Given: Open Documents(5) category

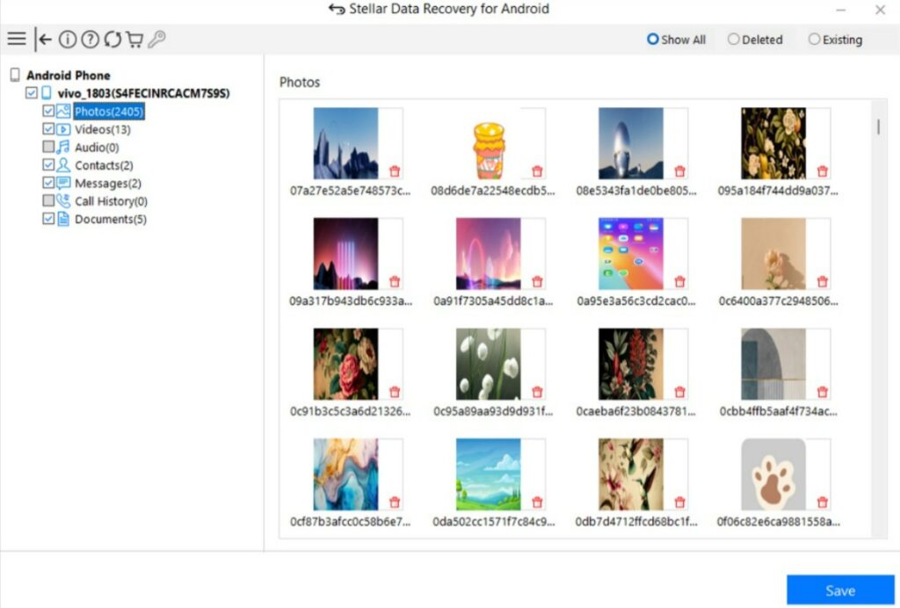Looking at the screenshot, I should [110, 219].
